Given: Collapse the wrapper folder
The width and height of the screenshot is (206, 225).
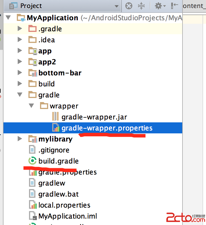Looking at the screenshot, I should click(x=31, y=106).
